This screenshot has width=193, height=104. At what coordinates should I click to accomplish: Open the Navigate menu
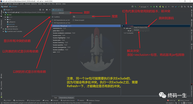[16, 4]
